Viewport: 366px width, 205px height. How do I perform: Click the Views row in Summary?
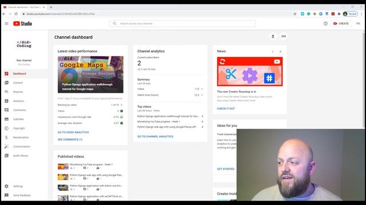170,89
